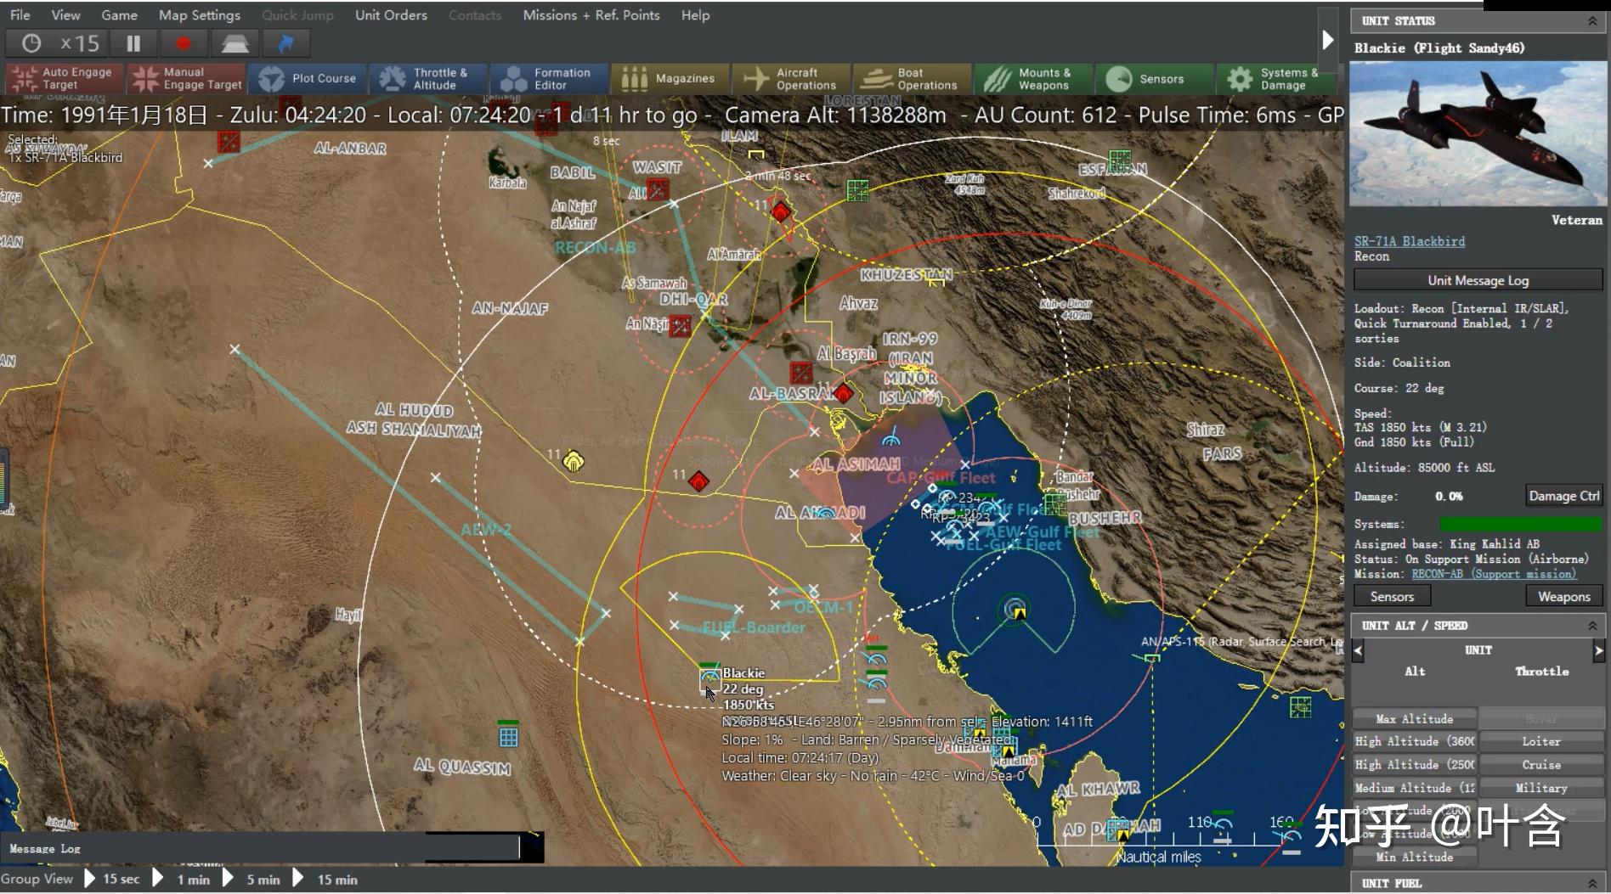Open Aircraft Operations

coord(791,78)
